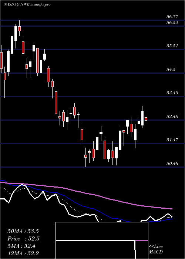Click the 5MA : 52.4 readout
This screenshot has height=259, width=185.
pos(21,246)
